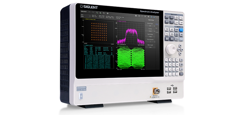Switch to the Filter side tab
The width and height of the screenshot is (244, 115).
157,28
